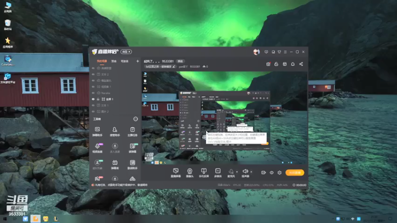Click the orange start streaming button
This screenshot has width=397, height=223.
(295, 172)
